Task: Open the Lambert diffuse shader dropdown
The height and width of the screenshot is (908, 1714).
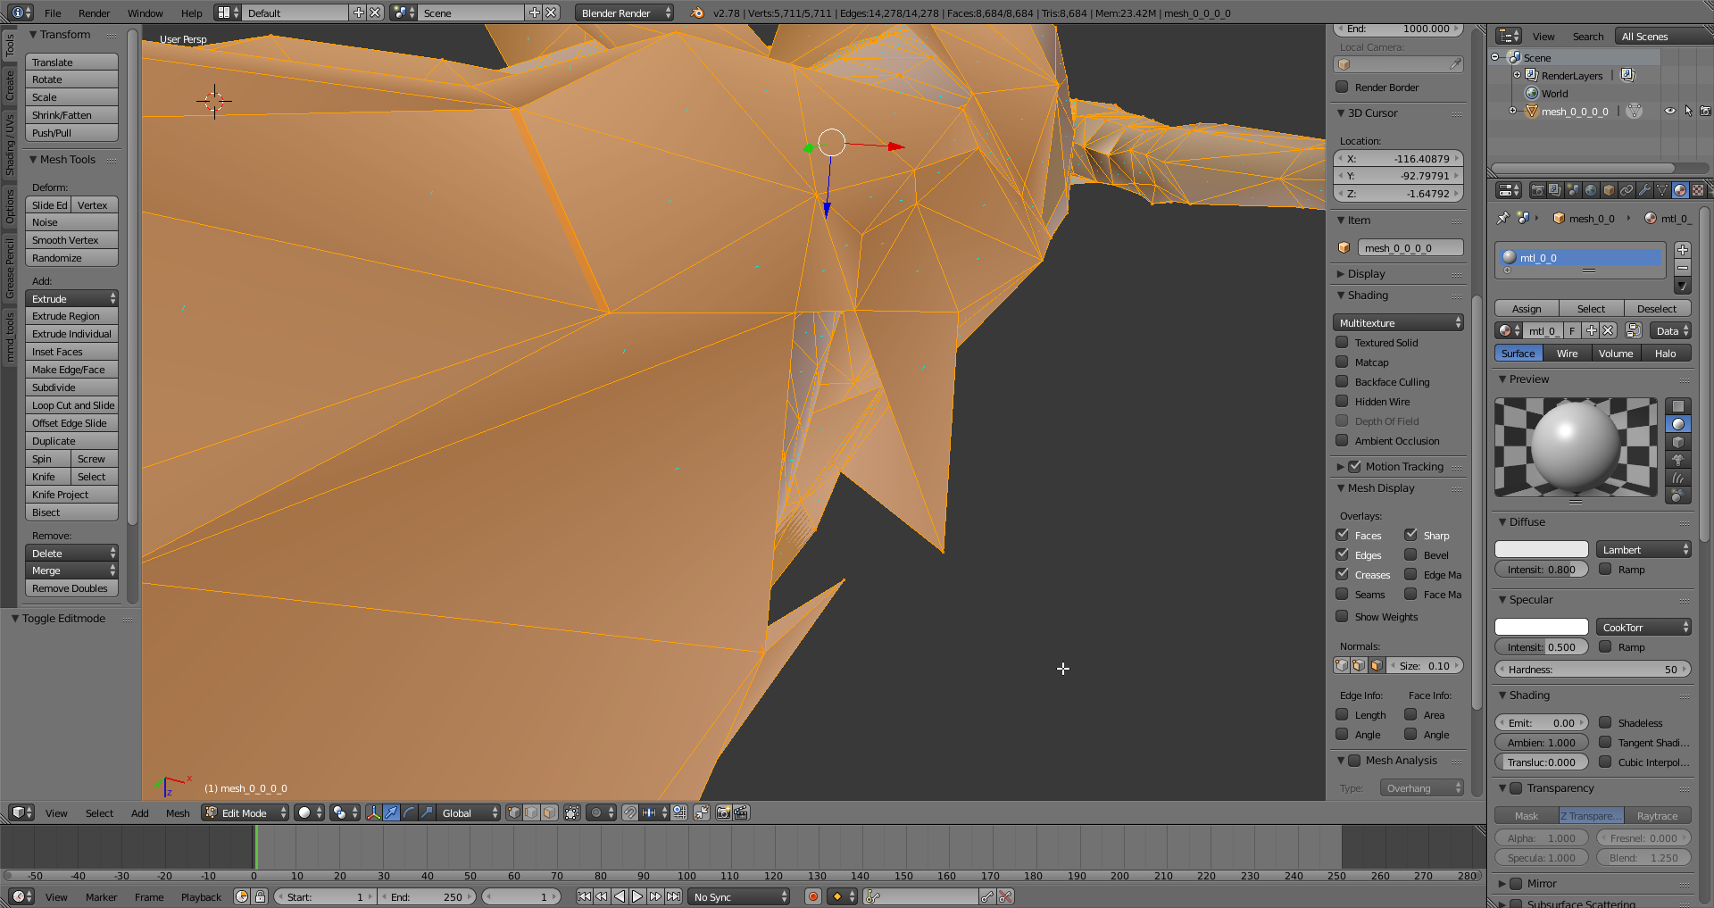Action: click(1643, 550)
